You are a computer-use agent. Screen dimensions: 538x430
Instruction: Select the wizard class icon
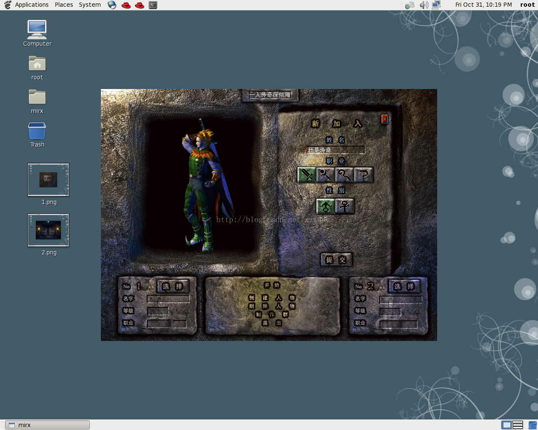pos(326,174)
